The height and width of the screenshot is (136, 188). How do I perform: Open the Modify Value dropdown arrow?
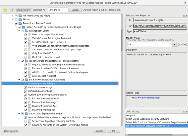pos(174,45)
